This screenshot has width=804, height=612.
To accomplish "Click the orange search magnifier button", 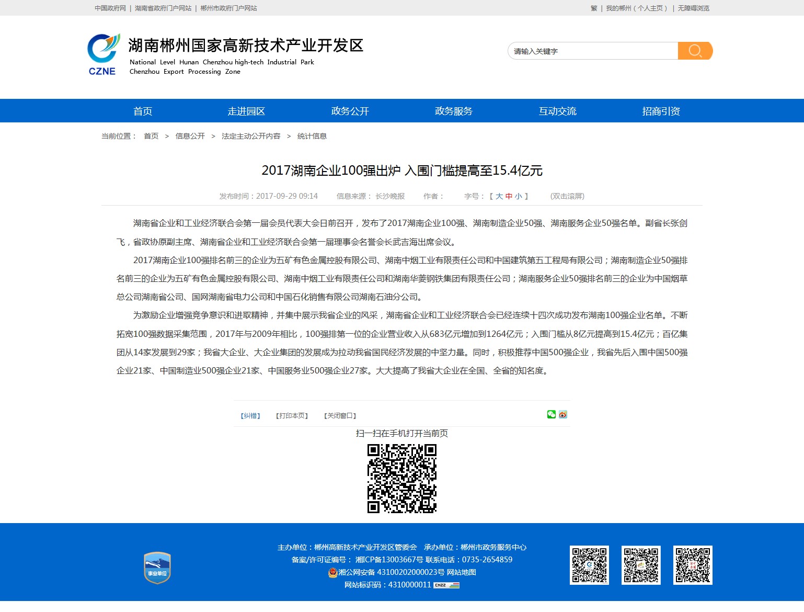I will tap(695, 51).
